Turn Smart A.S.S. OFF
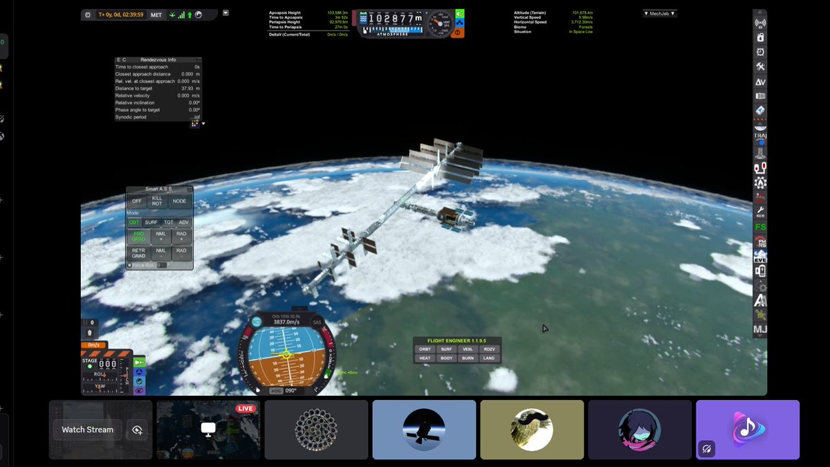 [x=137, y=201]
